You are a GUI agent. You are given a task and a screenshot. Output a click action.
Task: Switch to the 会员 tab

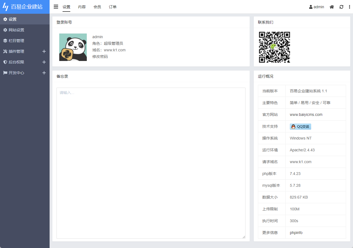97,7
